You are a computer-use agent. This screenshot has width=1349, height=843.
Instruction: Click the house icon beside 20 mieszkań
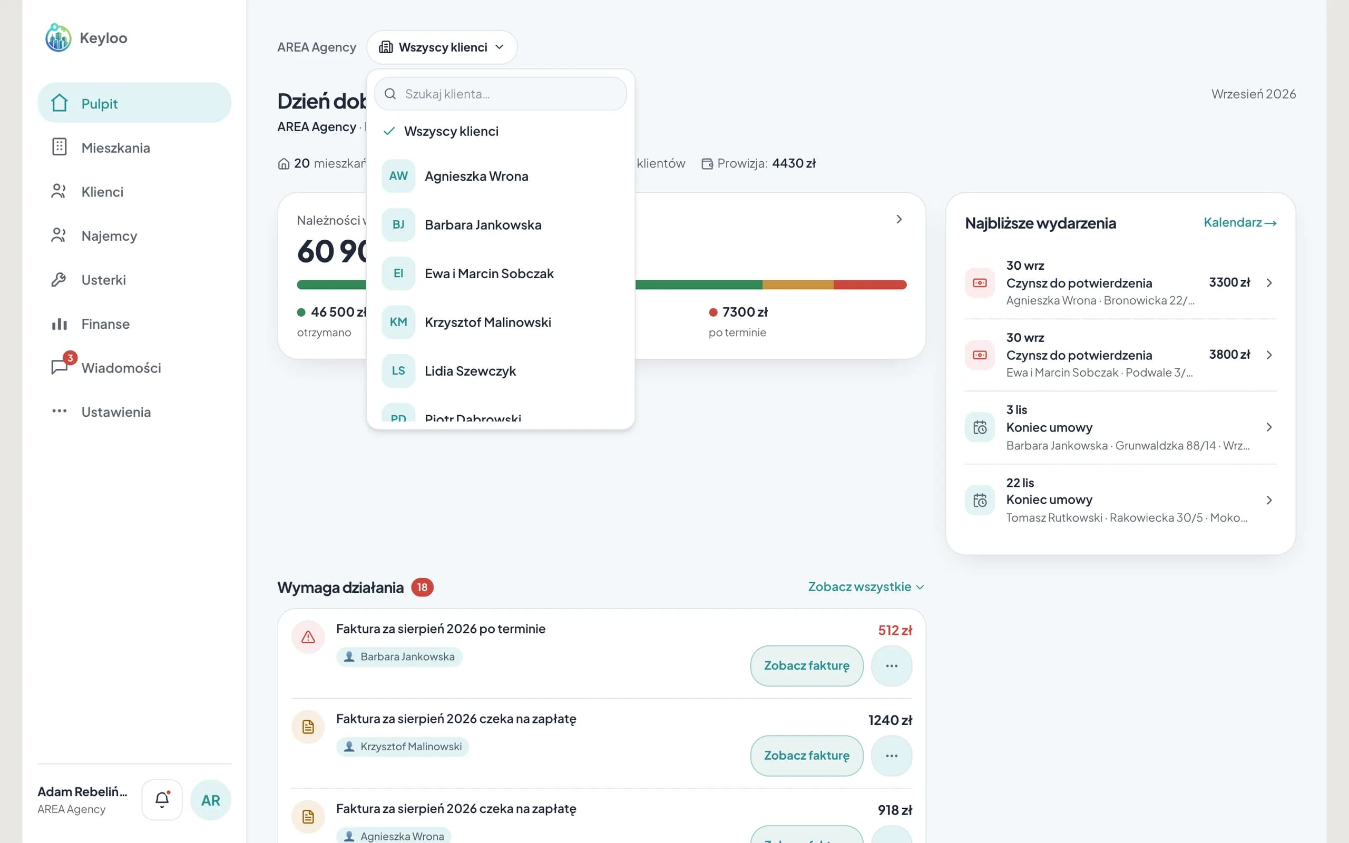pos(284,164)
